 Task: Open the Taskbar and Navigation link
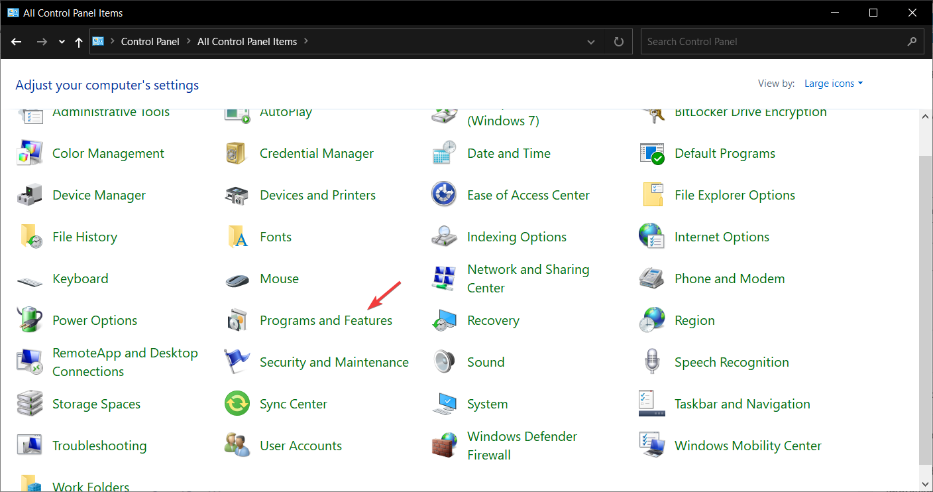(741, 404)
